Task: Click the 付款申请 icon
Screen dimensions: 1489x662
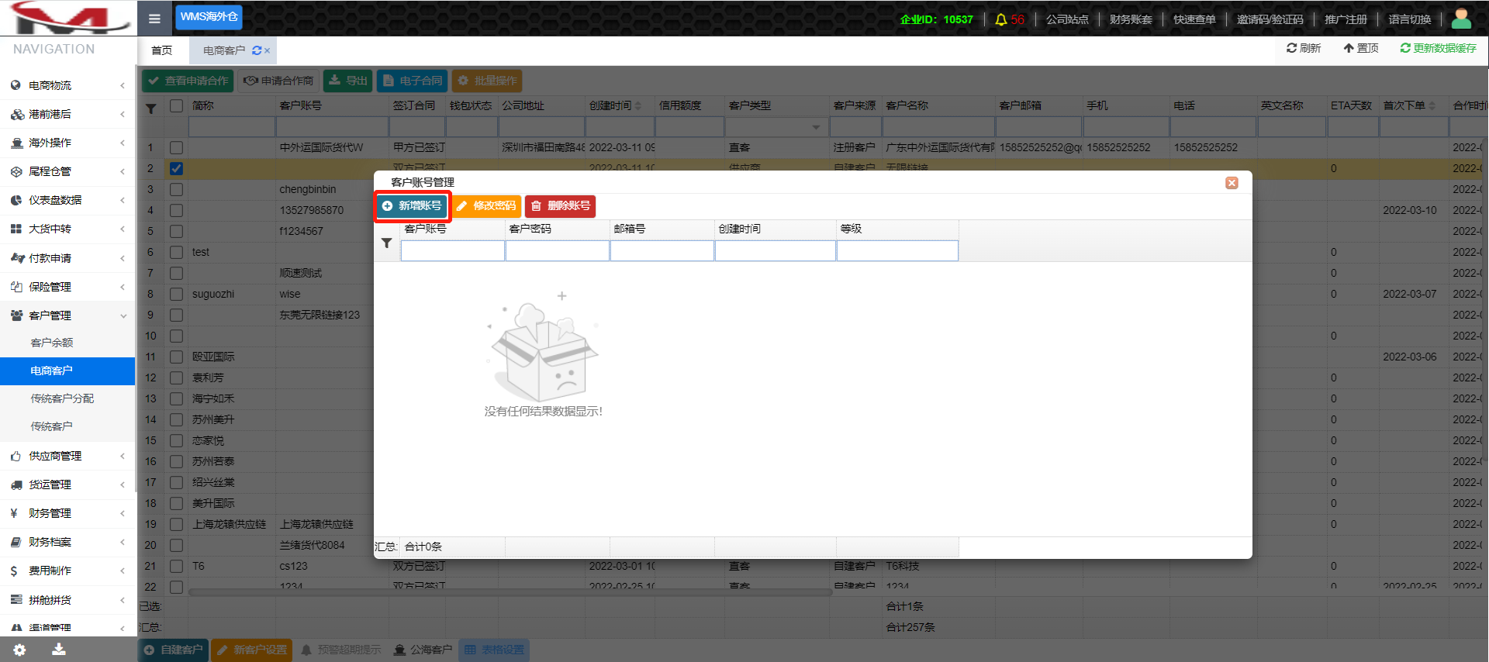Action: pos(16,258)
